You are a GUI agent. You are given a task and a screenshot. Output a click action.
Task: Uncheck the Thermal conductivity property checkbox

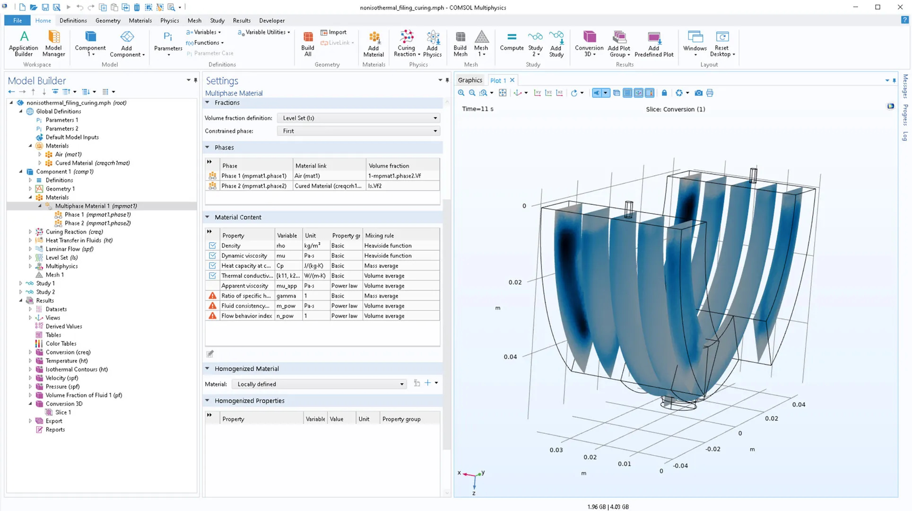(x=212, y=275)
